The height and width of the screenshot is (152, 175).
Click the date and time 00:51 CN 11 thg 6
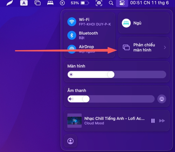(x=149, y=3)
